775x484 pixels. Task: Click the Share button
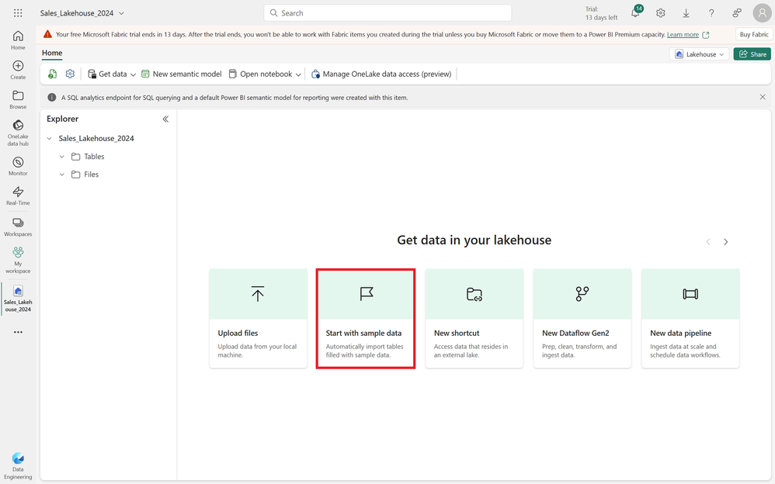point(752,54)
